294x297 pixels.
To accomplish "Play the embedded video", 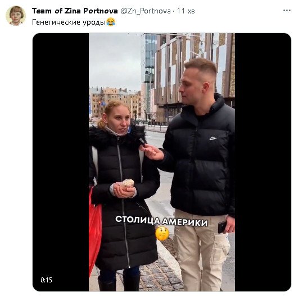I will [x=162, y=162].
